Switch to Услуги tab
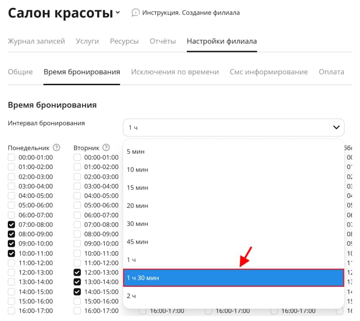The image size is (360, 321). [87, 41]
